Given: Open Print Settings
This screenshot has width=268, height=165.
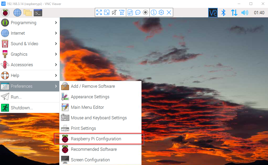Looking at the screenshot, I should tap(100, 128).
